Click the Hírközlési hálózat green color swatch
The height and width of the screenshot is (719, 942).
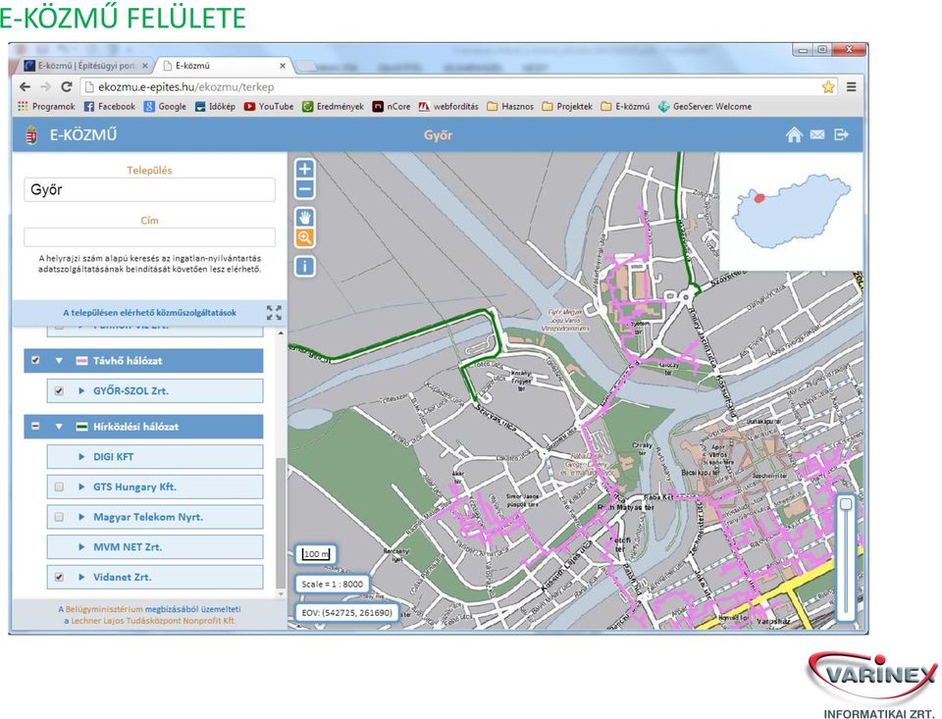tap(81, 427)
